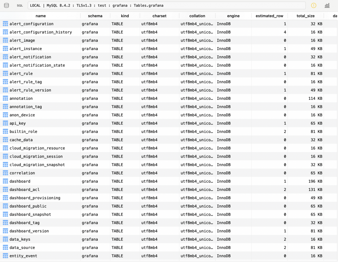Select the alert_notification_state table name
The width and height of the screenshot is (338, 262).
click(37, 65)
